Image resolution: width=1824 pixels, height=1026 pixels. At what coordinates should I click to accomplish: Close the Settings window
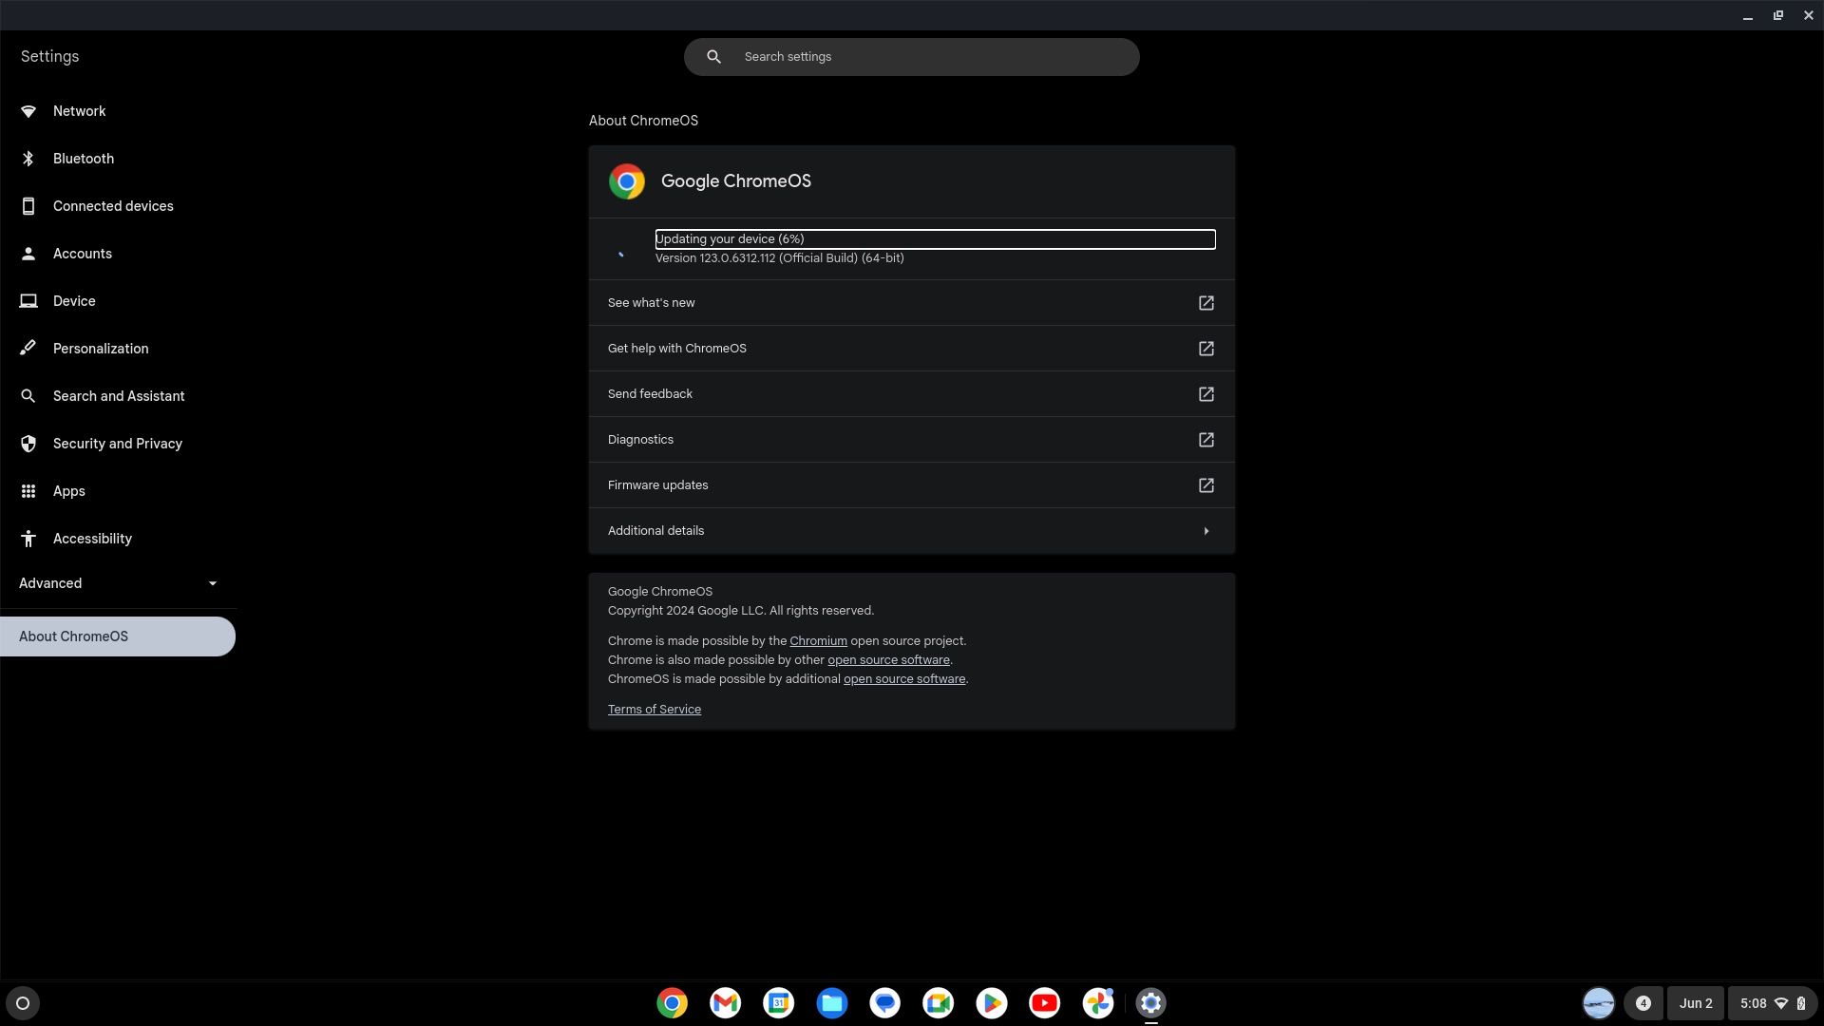coord(1809,15)
